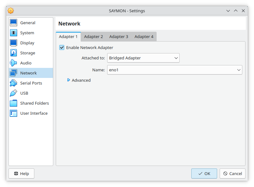The width and height of the screenshot is (254, 187).
Task: Open the Name eno1 dropdown
Action: 175,70
